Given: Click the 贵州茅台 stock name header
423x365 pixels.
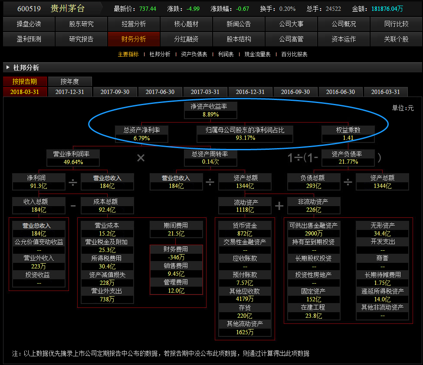Looking at the screenshot, I should pyautogui.click(x=67, y=9).
